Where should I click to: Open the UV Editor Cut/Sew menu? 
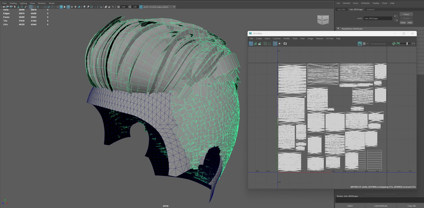(277, 38)
